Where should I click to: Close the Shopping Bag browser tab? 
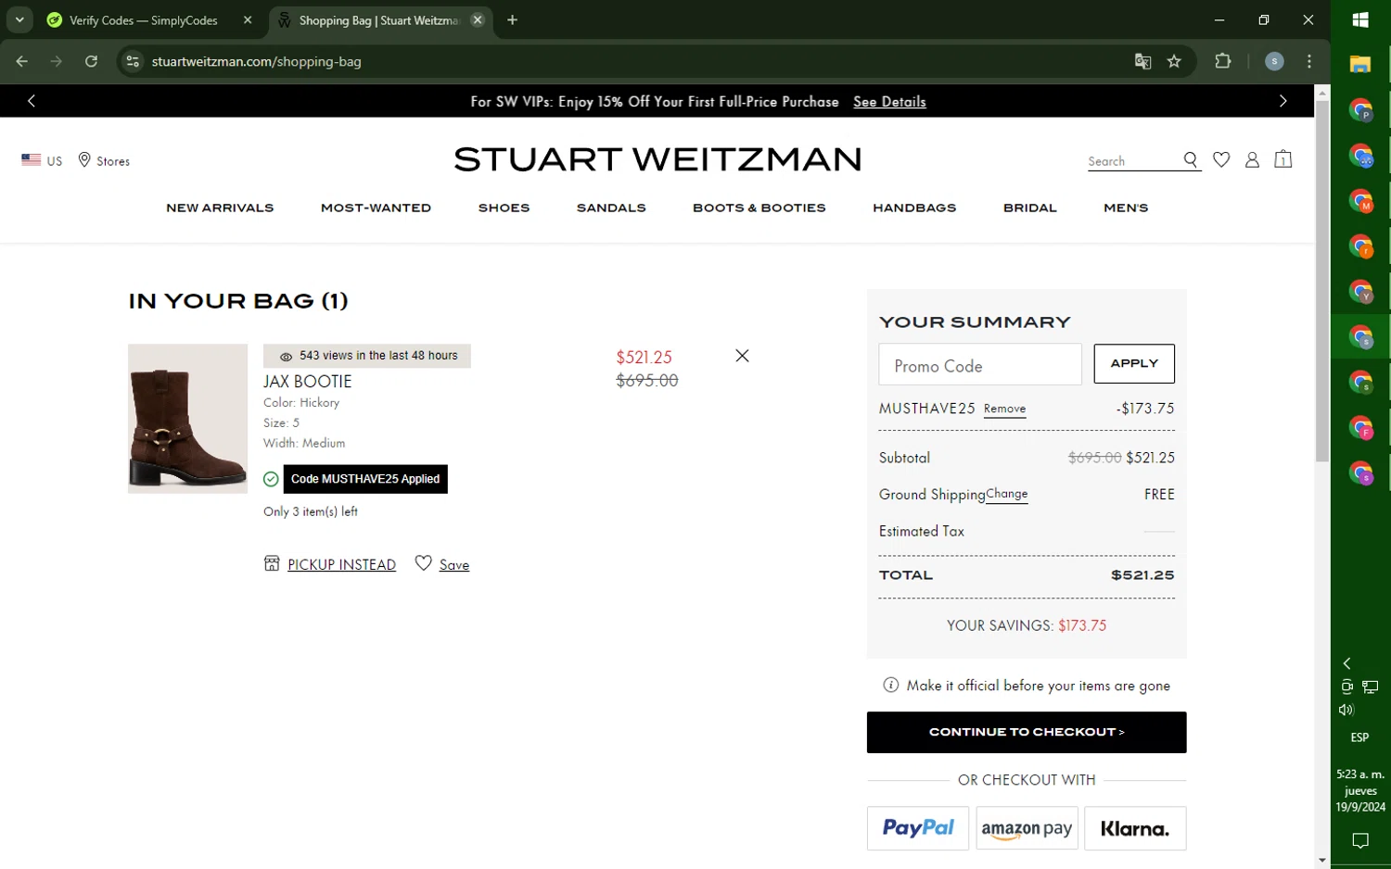(x=478, y=20)
